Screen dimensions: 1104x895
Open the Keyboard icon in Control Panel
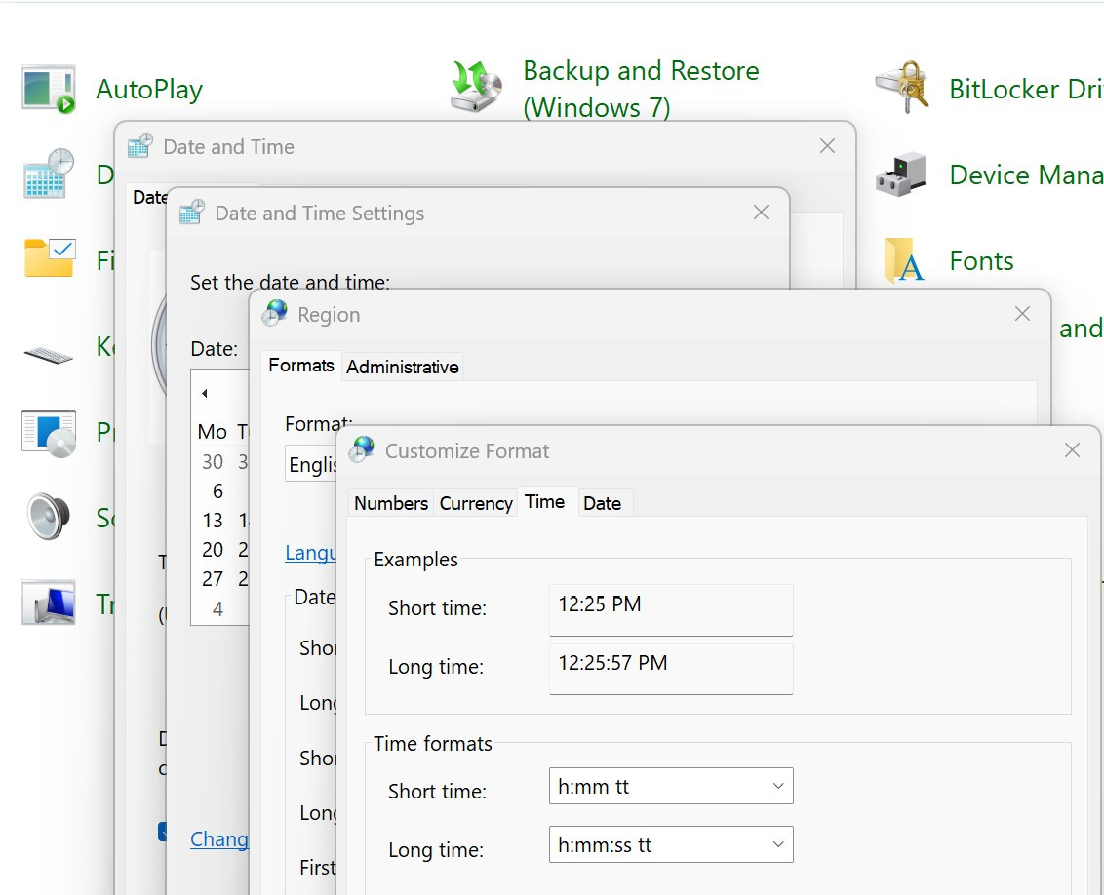click(48, 353)
